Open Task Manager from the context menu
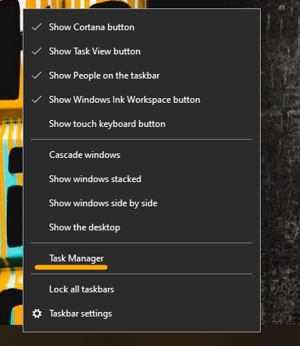Viewport: 300px width, 346px height. pos(141,258)
